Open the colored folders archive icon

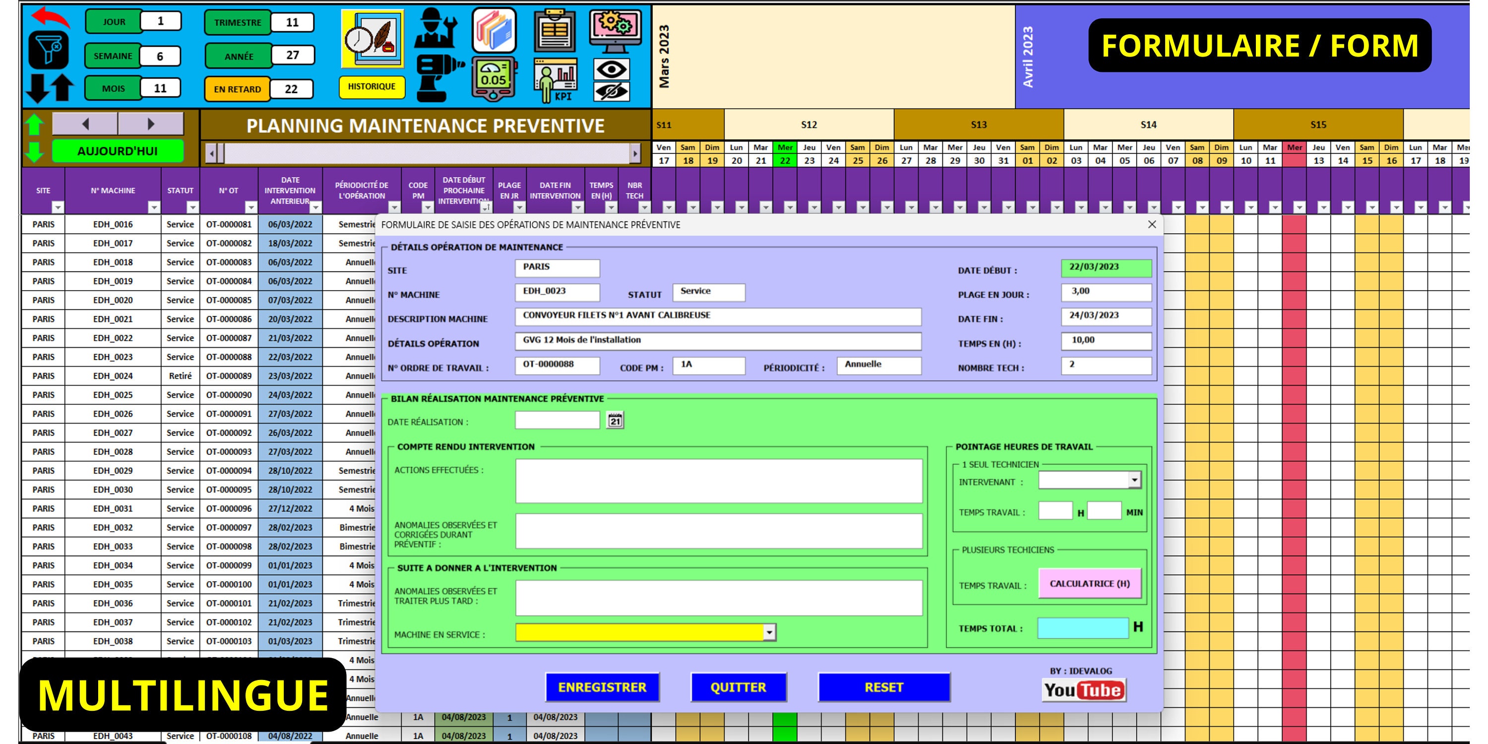click(x=496, y=32)
